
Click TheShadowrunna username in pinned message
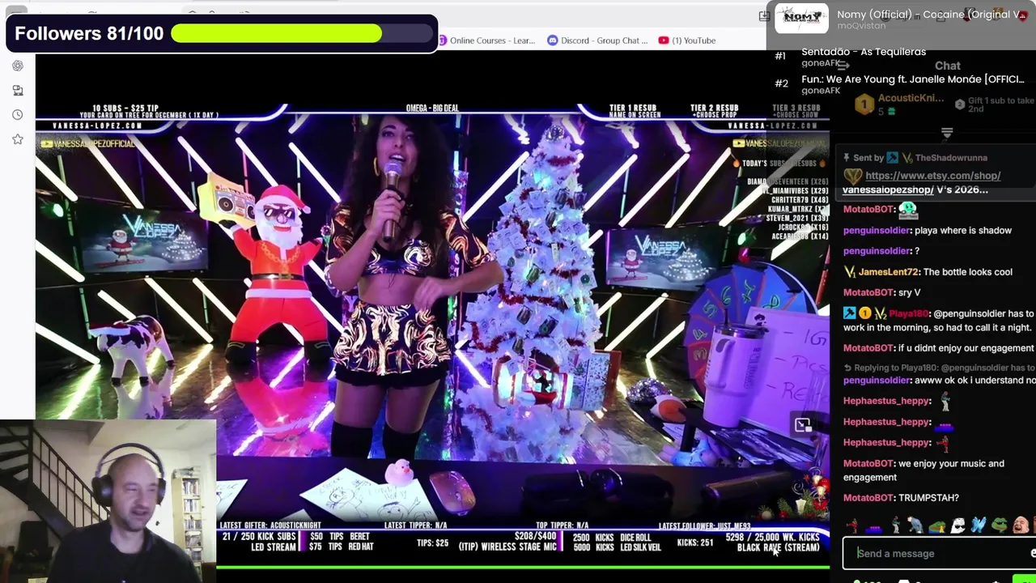[x=951, y=158]
